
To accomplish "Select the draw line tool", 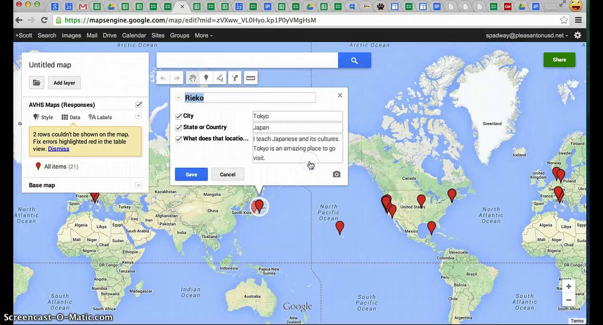I will click(220, 78).
